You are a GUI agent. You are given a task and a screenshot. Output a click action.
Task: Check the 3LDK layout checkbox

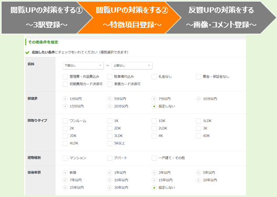pos(110,136)
